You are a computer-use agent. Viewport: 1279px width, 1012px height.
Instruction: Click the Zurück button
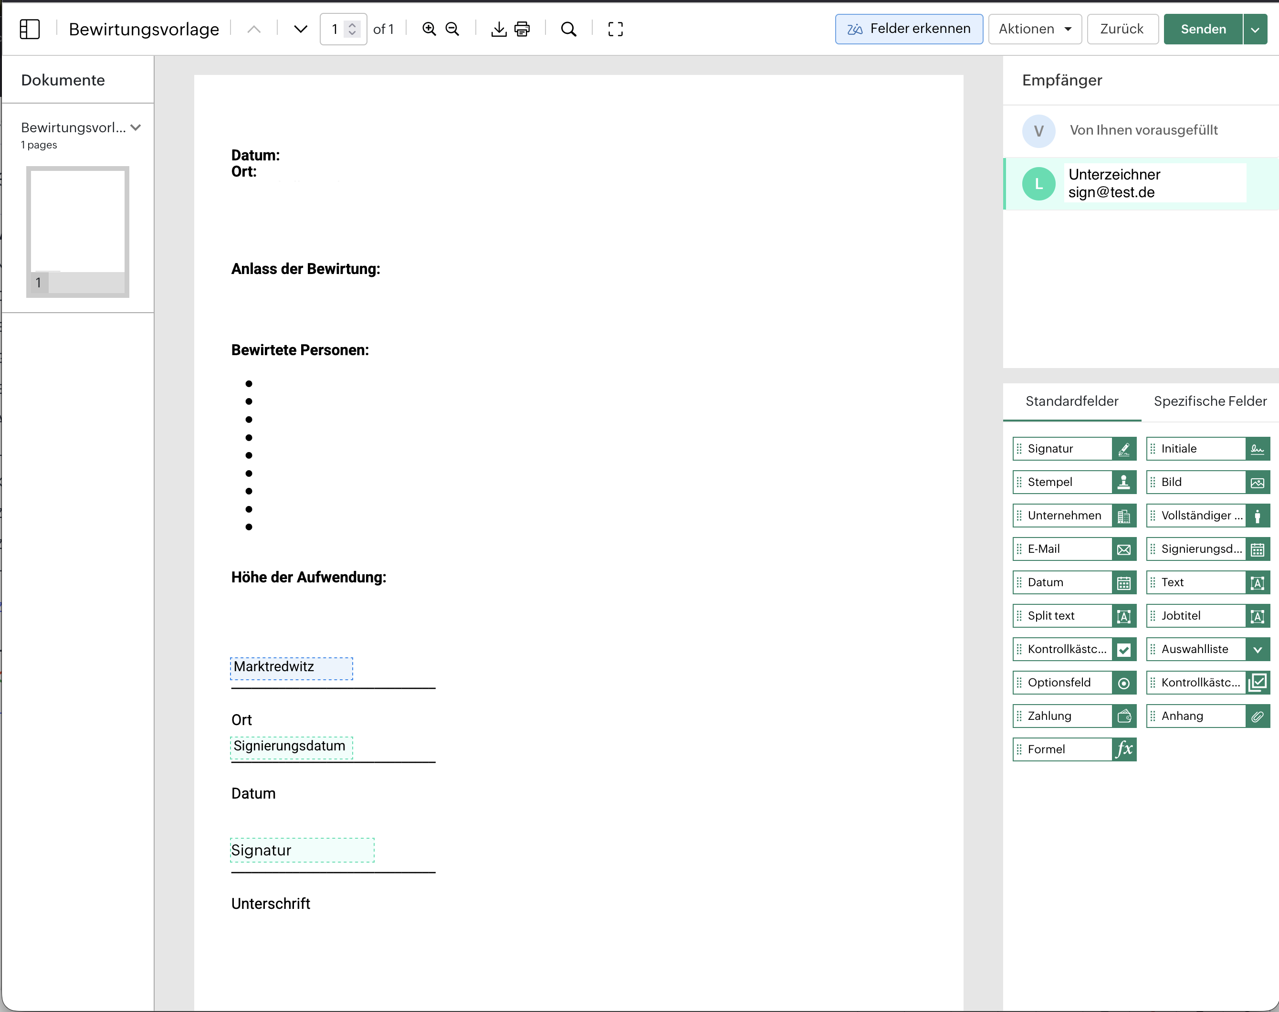[1122, 29]
